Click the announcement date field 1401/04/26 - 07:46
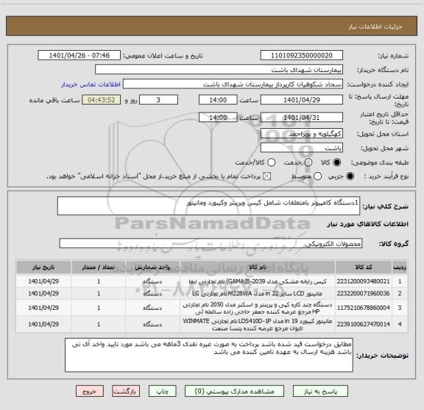Viewport: 424px width, 410px height. [x=79, y=55]
